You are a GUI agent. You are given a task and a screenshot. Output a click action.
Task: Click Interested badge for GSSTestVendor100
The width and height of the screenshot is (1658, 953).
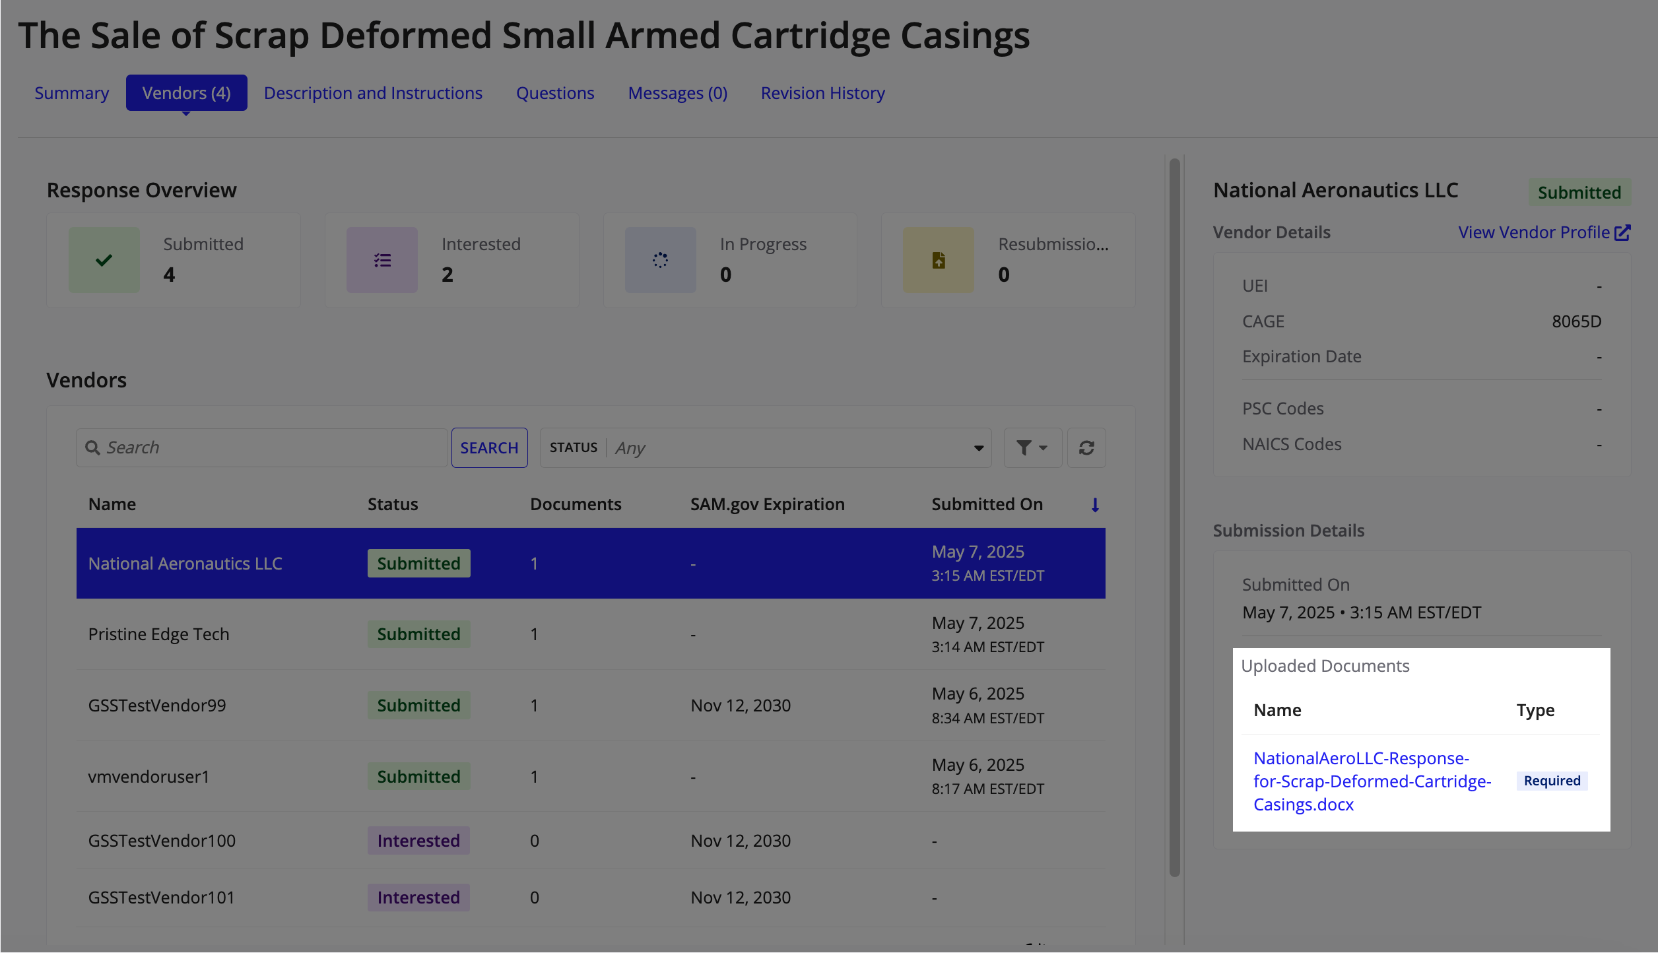pos(418,841)
